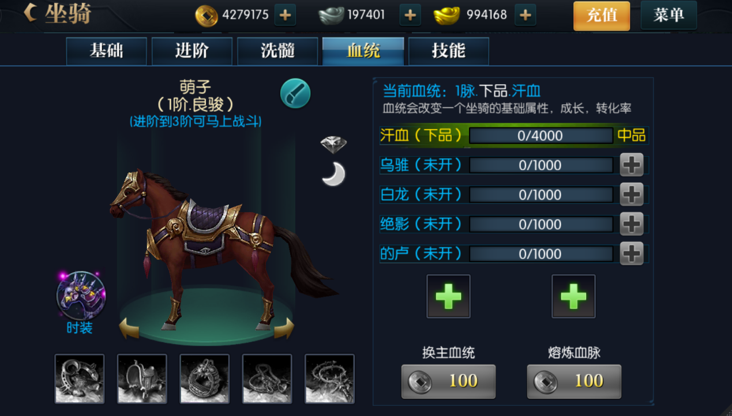Image resolution: width=732 pixels, height=416 pixels.
Task: Select the diamond icon beside the horse
Action: (333, 144)
